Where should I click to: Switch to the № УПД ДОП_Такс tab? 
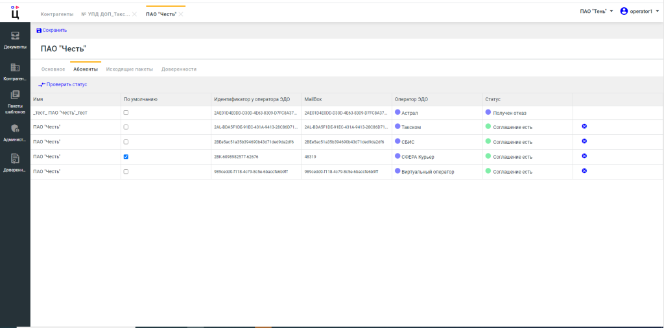pyautogui.click(x=106, y=14)
